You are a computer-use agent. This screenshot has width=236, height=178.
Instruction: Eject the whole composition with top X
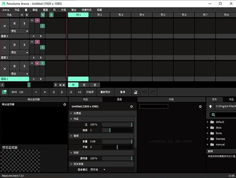point(22,15)
